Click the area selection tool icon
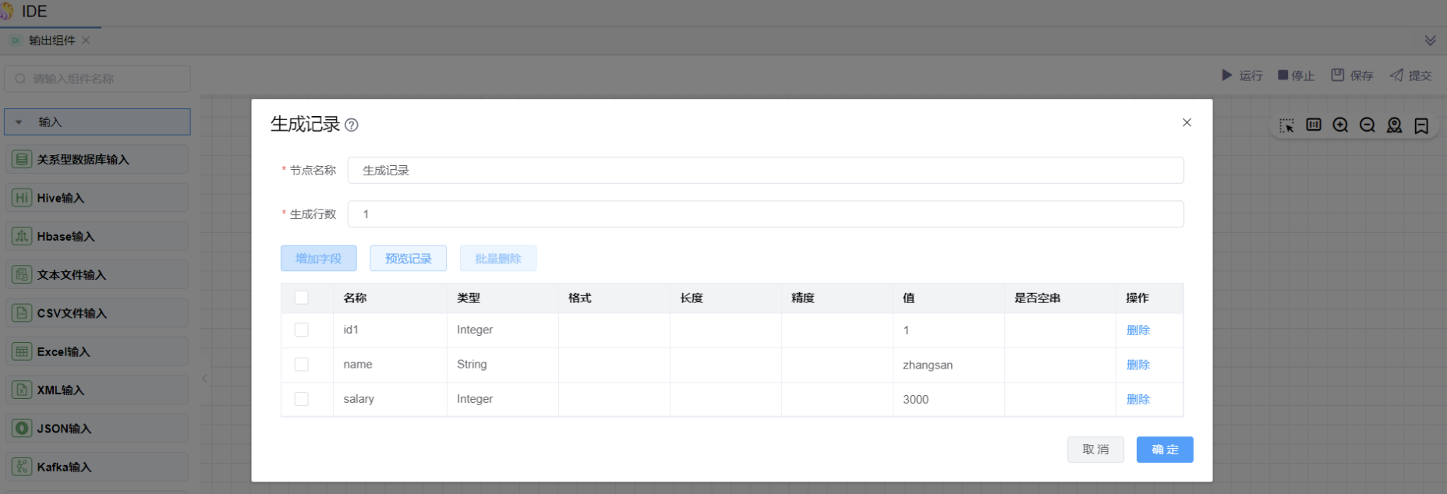 click(1286, 125)
